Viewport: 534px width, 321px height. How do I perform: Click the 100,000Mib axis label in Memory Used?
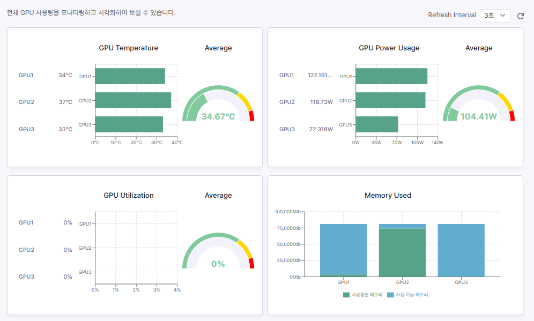click(288, 212)
